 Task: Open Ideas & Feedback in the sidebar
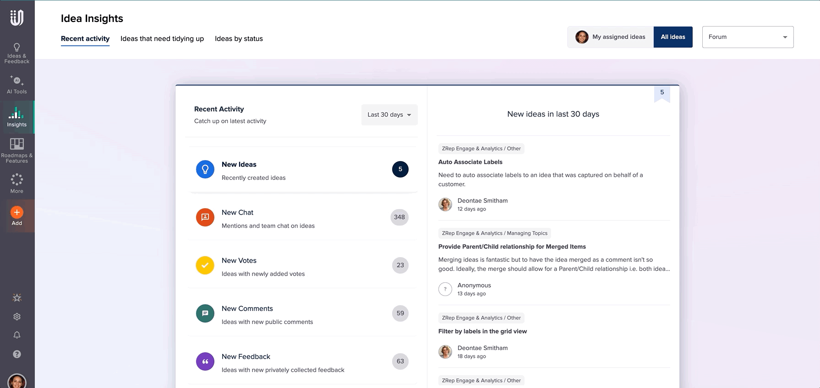[x=17, y=53]
